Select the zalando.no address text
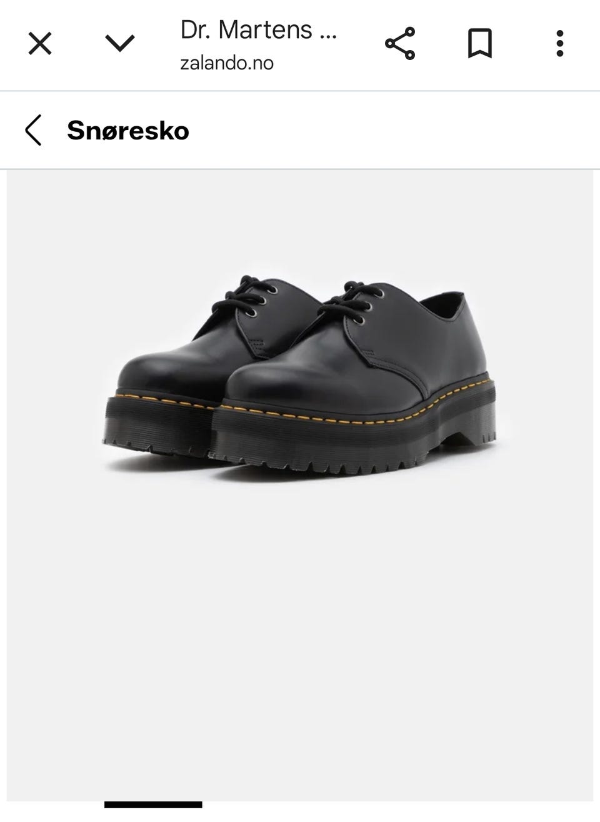Image resolution: width=600 pixels, height=822 pixels. (227, 63)
